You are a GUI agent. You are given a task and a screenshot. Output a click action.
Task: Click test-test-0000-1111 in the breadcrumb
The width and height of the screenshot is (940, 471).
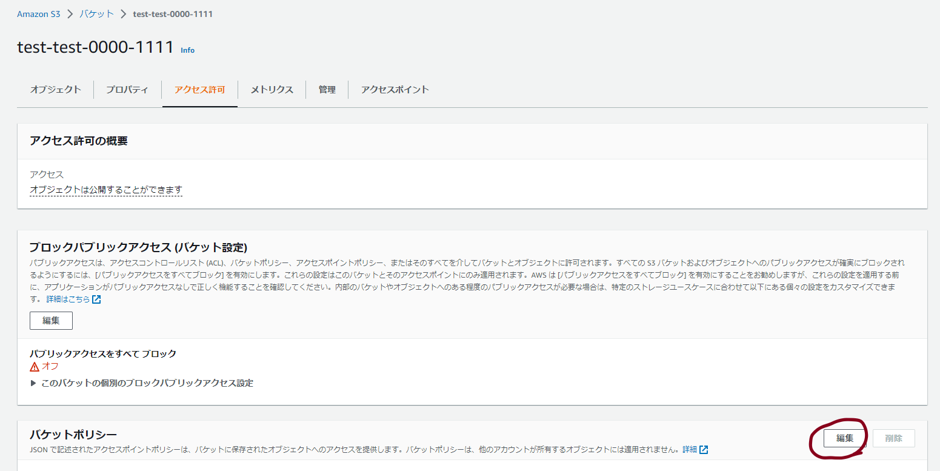173,14
